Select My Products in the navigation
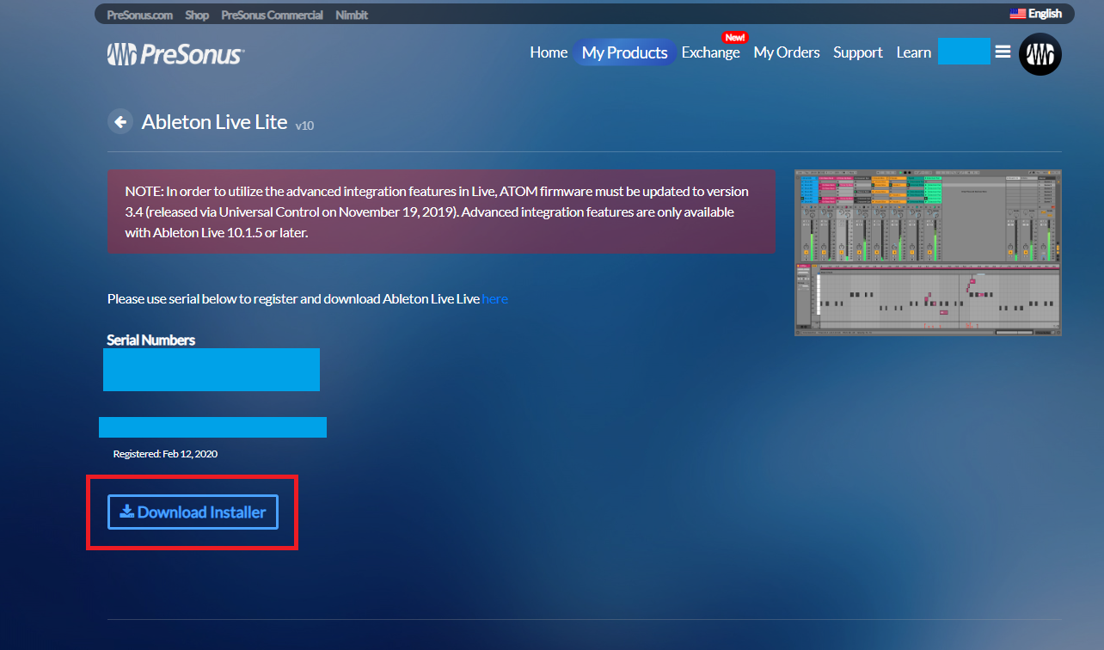 [x=624, y=52]
